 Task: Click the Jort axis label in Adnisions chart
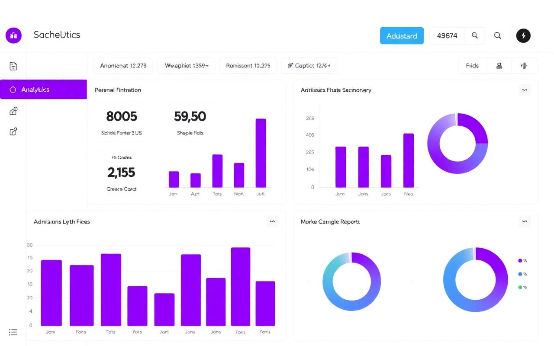pyautogui.click(x=164, y=332)
